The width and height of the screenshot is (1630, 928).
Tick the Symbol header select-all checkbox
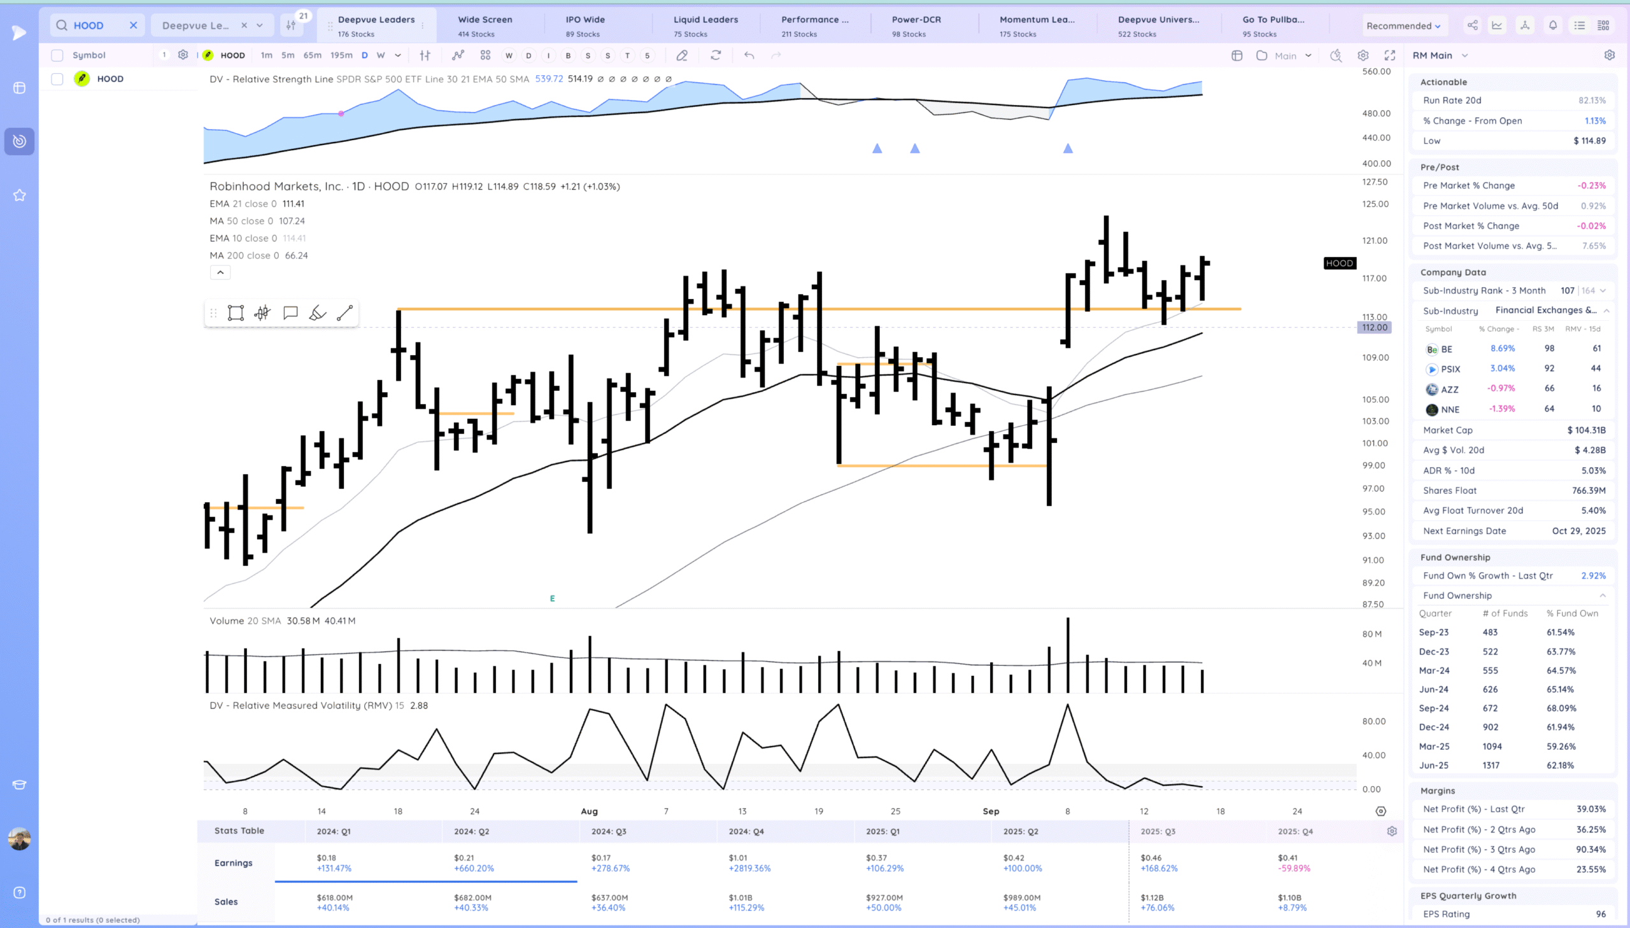coord(57,55)
